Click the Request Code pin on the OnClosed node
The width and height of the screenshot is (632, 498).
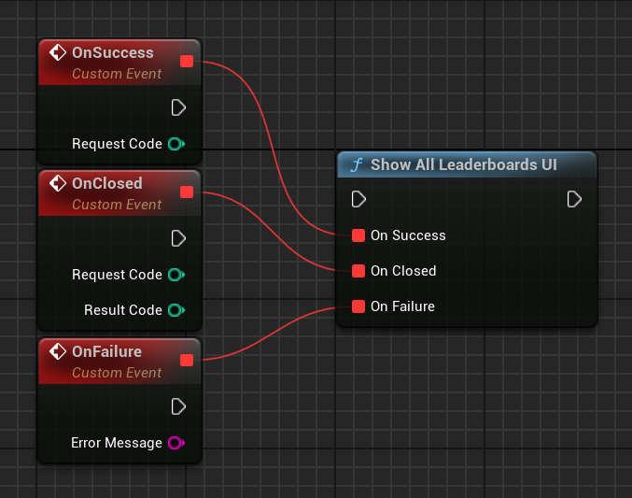click(x=176, y=275)
